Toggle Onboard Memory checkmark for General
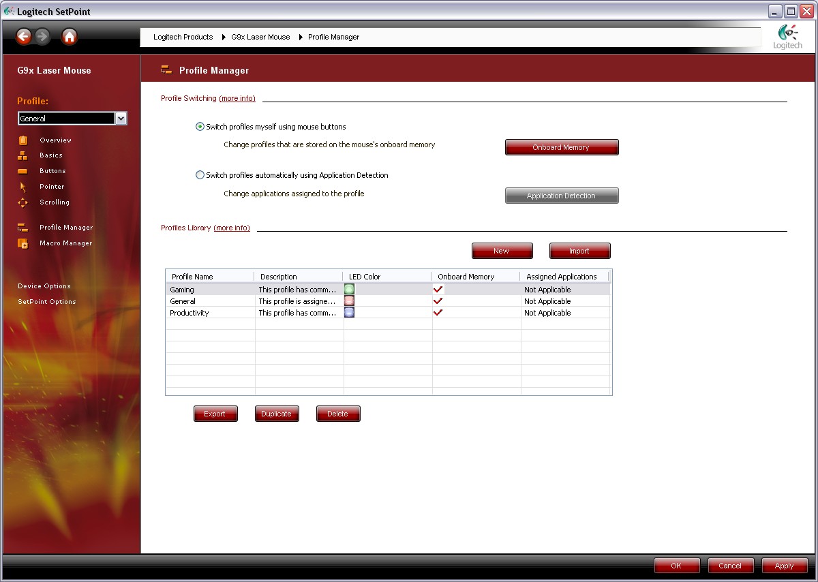 (438, 301)
